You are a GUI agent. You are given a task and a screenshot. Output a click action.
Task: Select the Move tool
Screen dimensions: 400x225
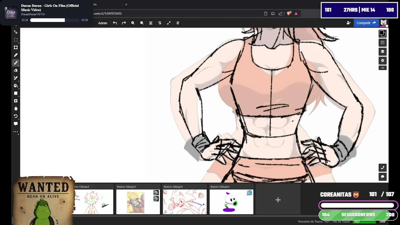click(16, 32)
